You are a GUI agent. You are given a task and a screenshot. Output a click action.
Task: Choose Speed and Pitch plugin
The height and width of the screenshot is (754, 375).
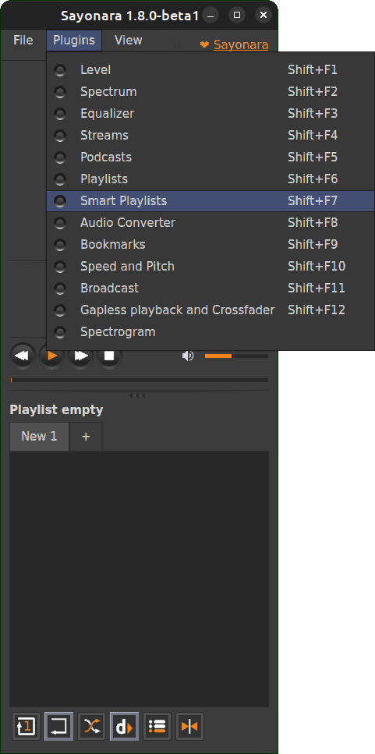click(x=210, y=267)
